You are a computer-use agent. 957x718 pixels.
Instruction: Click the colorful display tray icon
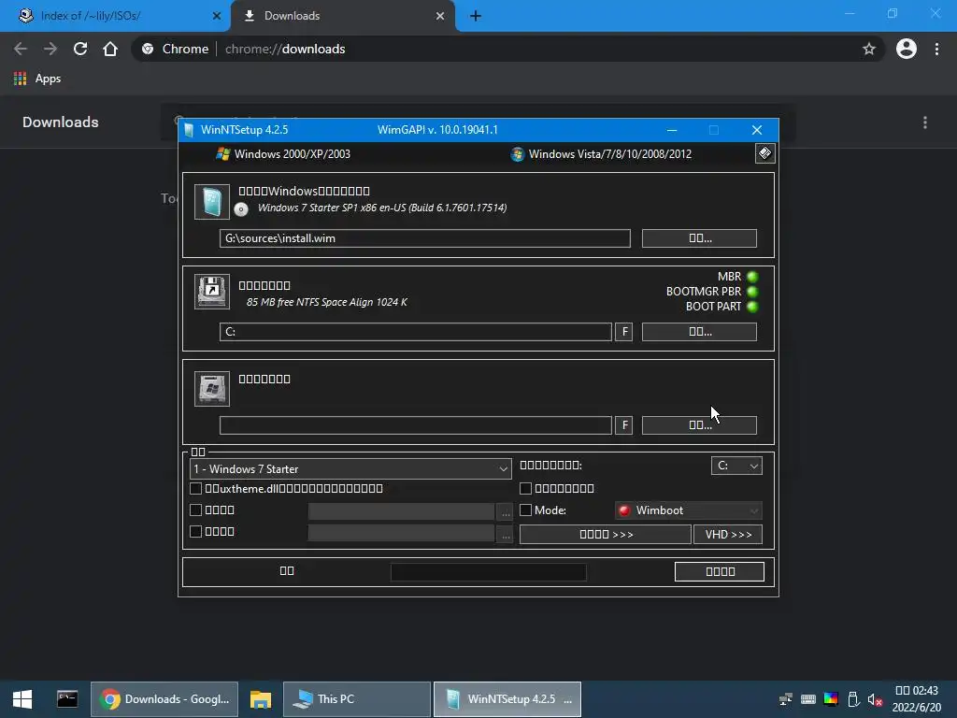pos(831,699)
